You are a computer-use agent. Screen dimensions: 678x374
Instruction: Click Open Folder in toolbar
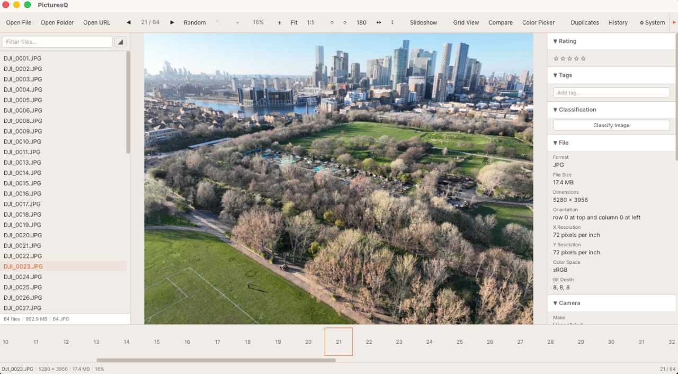point(57,22)
